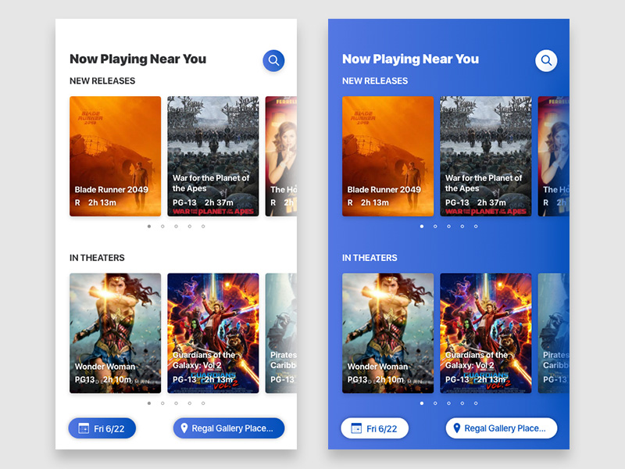
Task: Tap the white search icon on blue screen
Action: [546, 61]
